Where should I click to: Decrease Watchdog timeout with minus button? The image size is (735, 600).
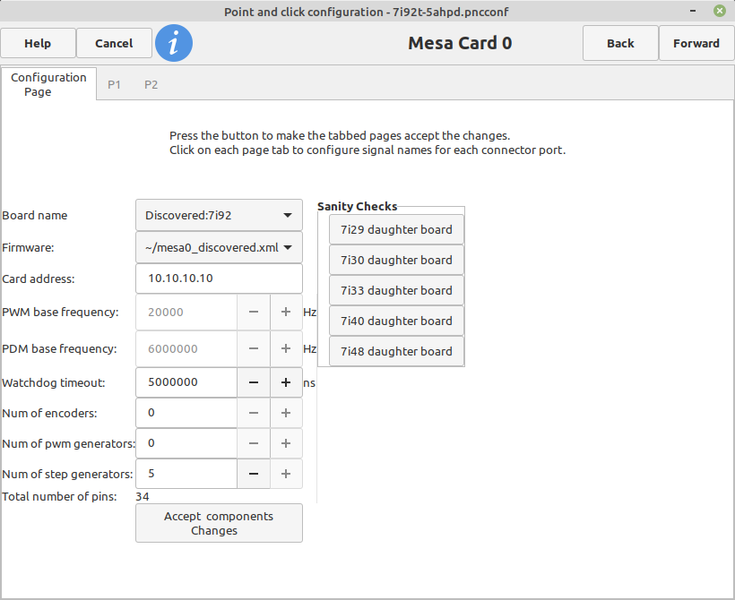[254, 382]
